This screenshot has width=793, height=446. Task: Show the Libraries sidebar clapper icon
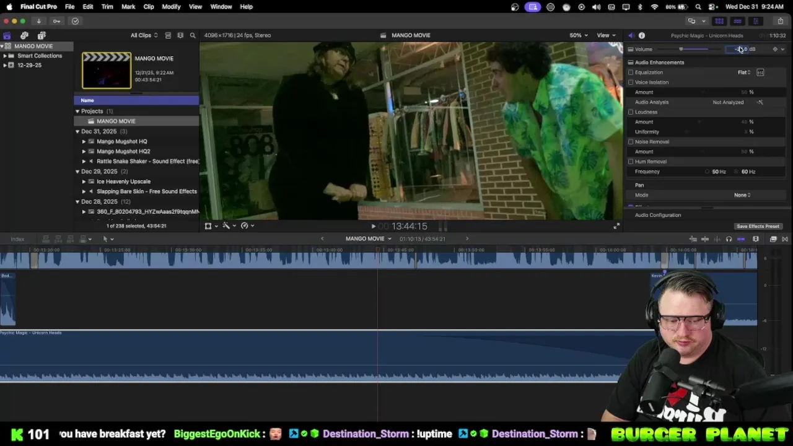click(7, 35)
